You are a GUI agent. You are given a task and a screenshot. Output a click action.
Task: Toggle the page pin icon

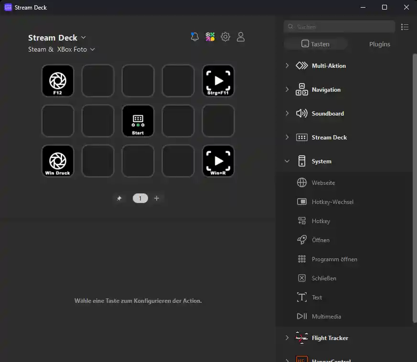[119, 198]
